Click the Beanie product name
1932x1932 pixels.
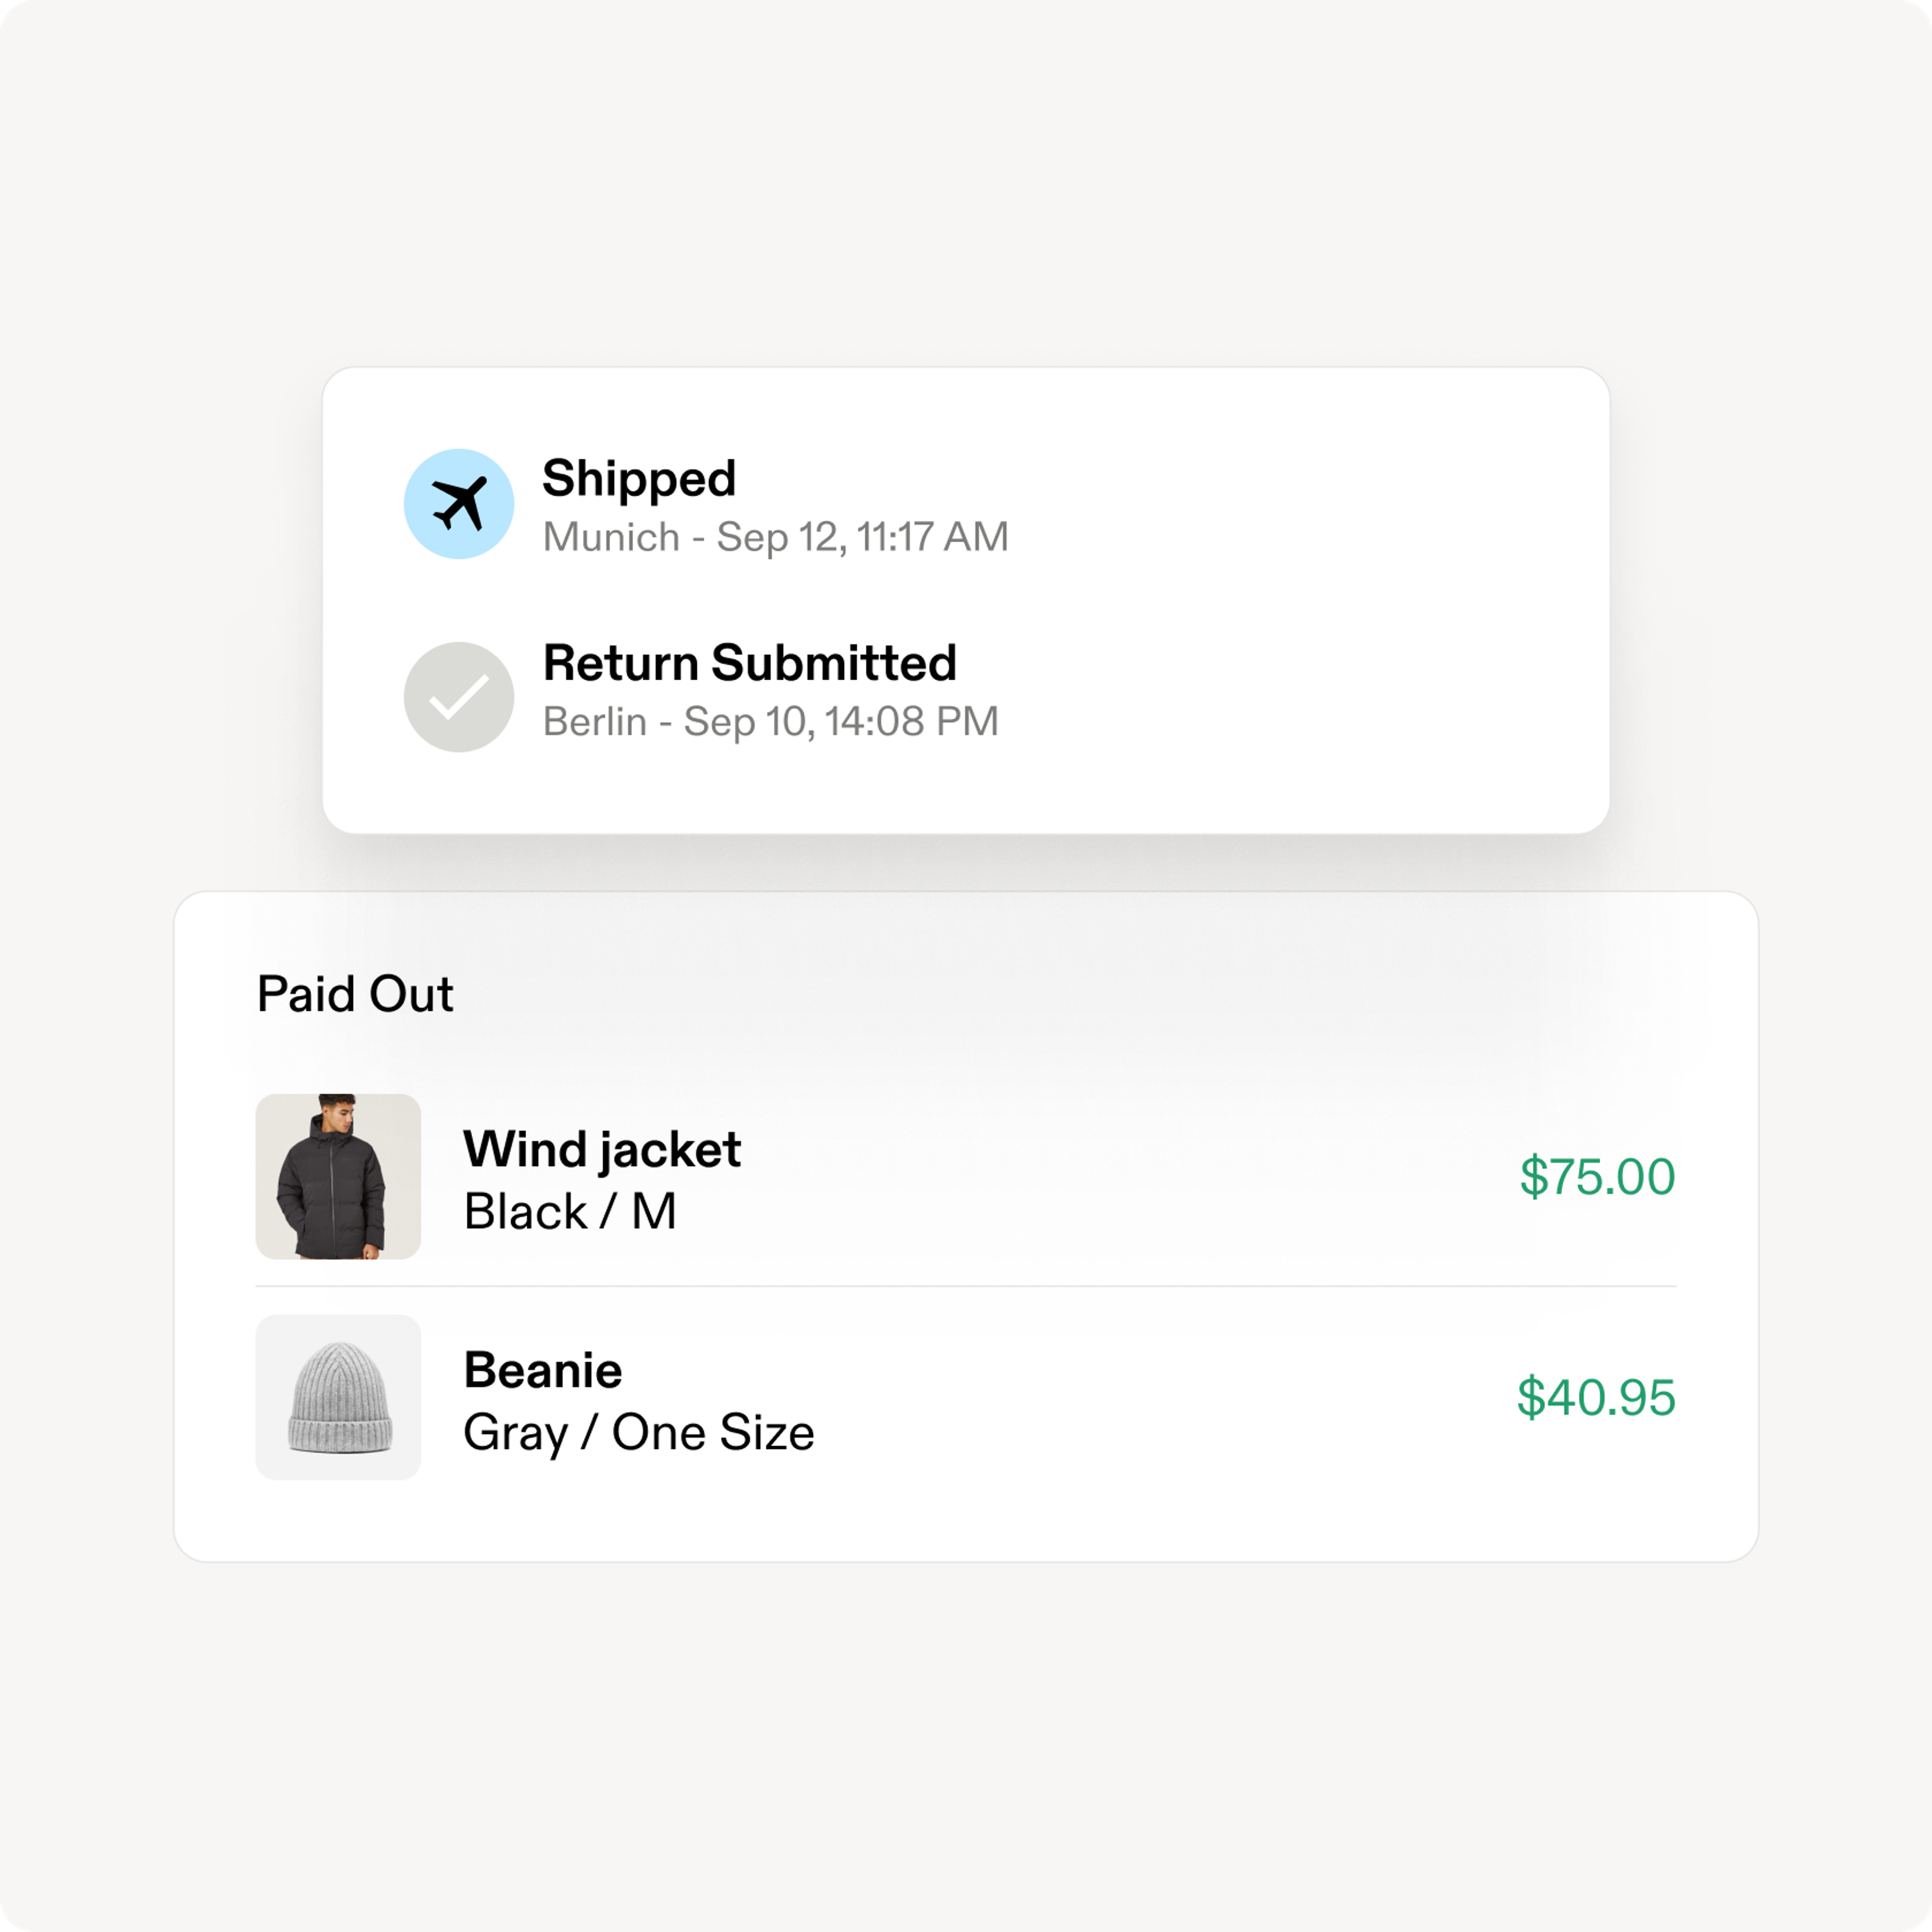[543, 1370]
